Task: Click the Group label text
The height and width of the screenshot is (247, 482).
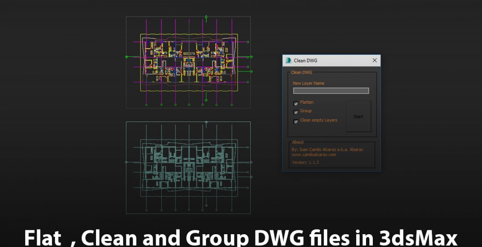Action: [306, 111]
